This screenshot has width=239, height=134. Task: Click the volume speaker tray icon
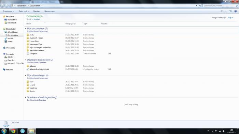tap(223, 131)
